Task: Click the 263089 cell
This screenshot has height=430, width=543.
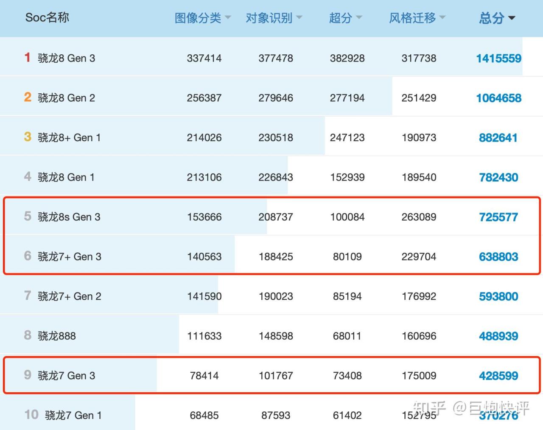Action: (419, 217)
